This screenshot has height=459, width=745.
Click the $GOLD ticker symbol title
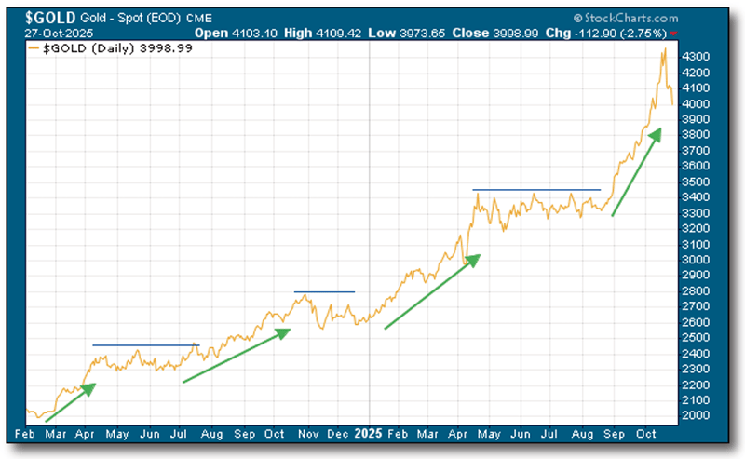point(45,17)
